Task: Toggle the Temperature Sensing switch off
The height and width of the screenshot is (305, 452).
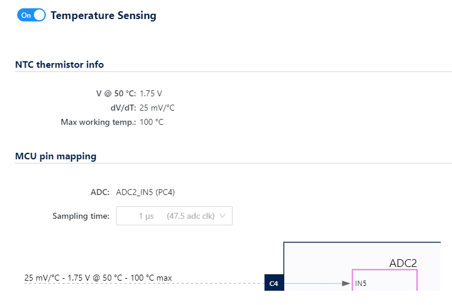Action: point(32,15)
